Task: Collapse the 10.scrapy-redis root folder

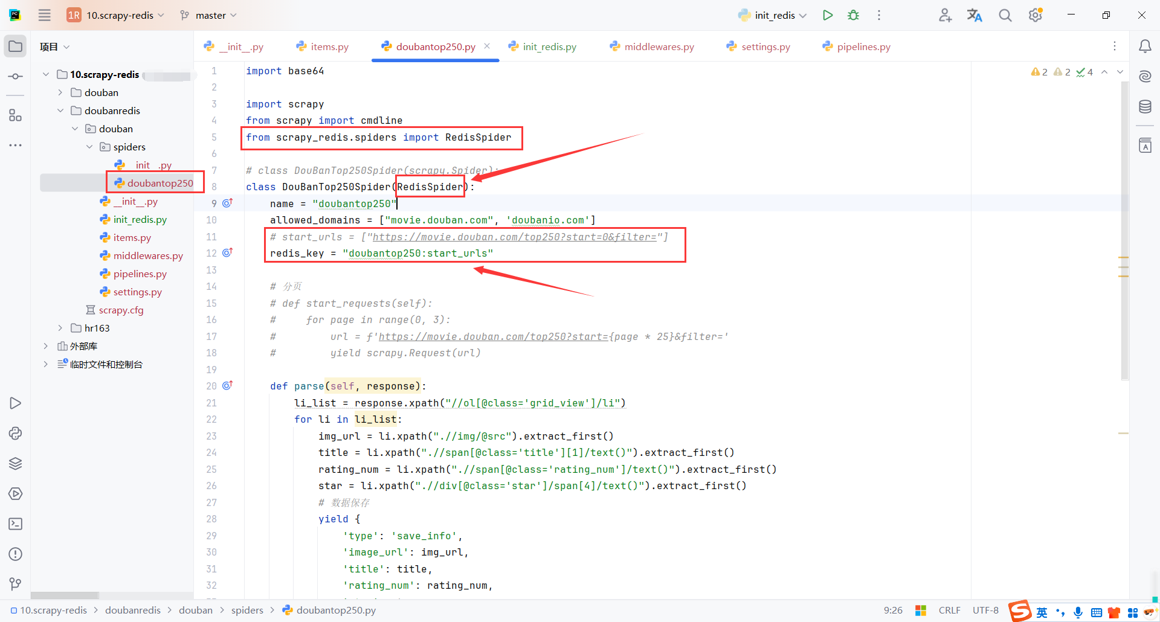Action: tap(46, 74)
